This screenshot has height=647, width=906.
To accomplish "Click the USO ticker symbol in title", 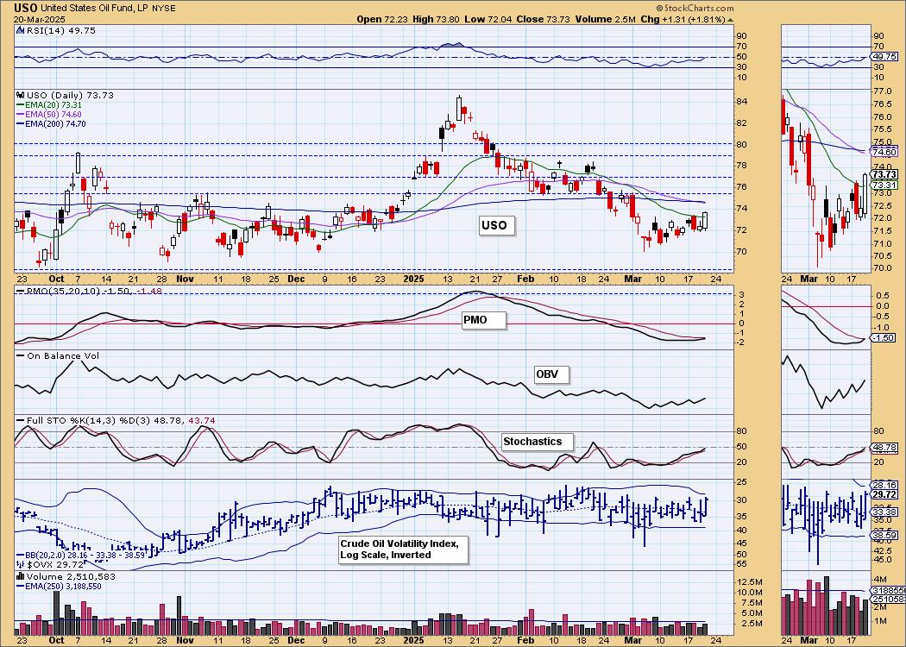I will [27, 8].
